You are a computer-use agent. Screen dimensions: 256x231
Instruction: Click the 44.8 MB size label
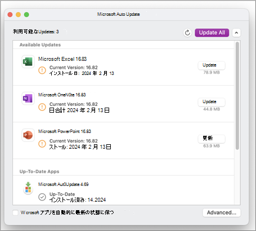[212, 109]
